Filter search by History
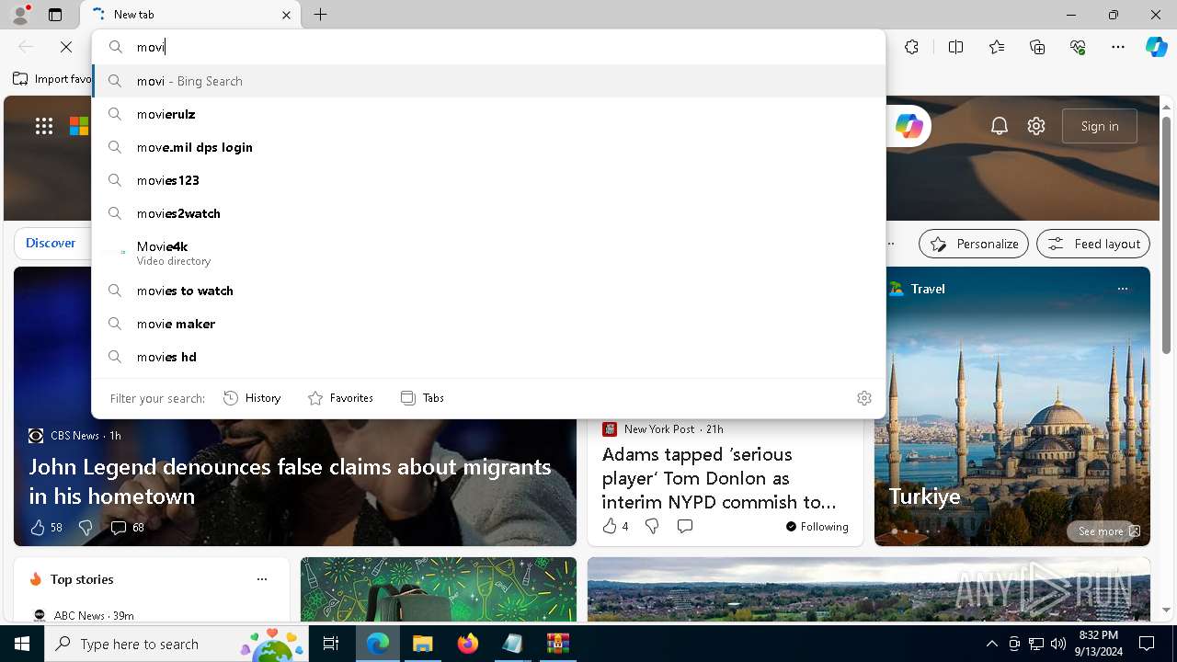 click(x=252, y=398)
